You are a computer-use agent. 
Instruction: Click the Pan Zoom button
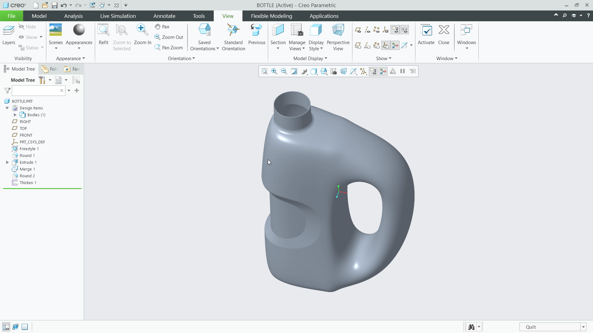pyautogui.click(x=169, y=47)
